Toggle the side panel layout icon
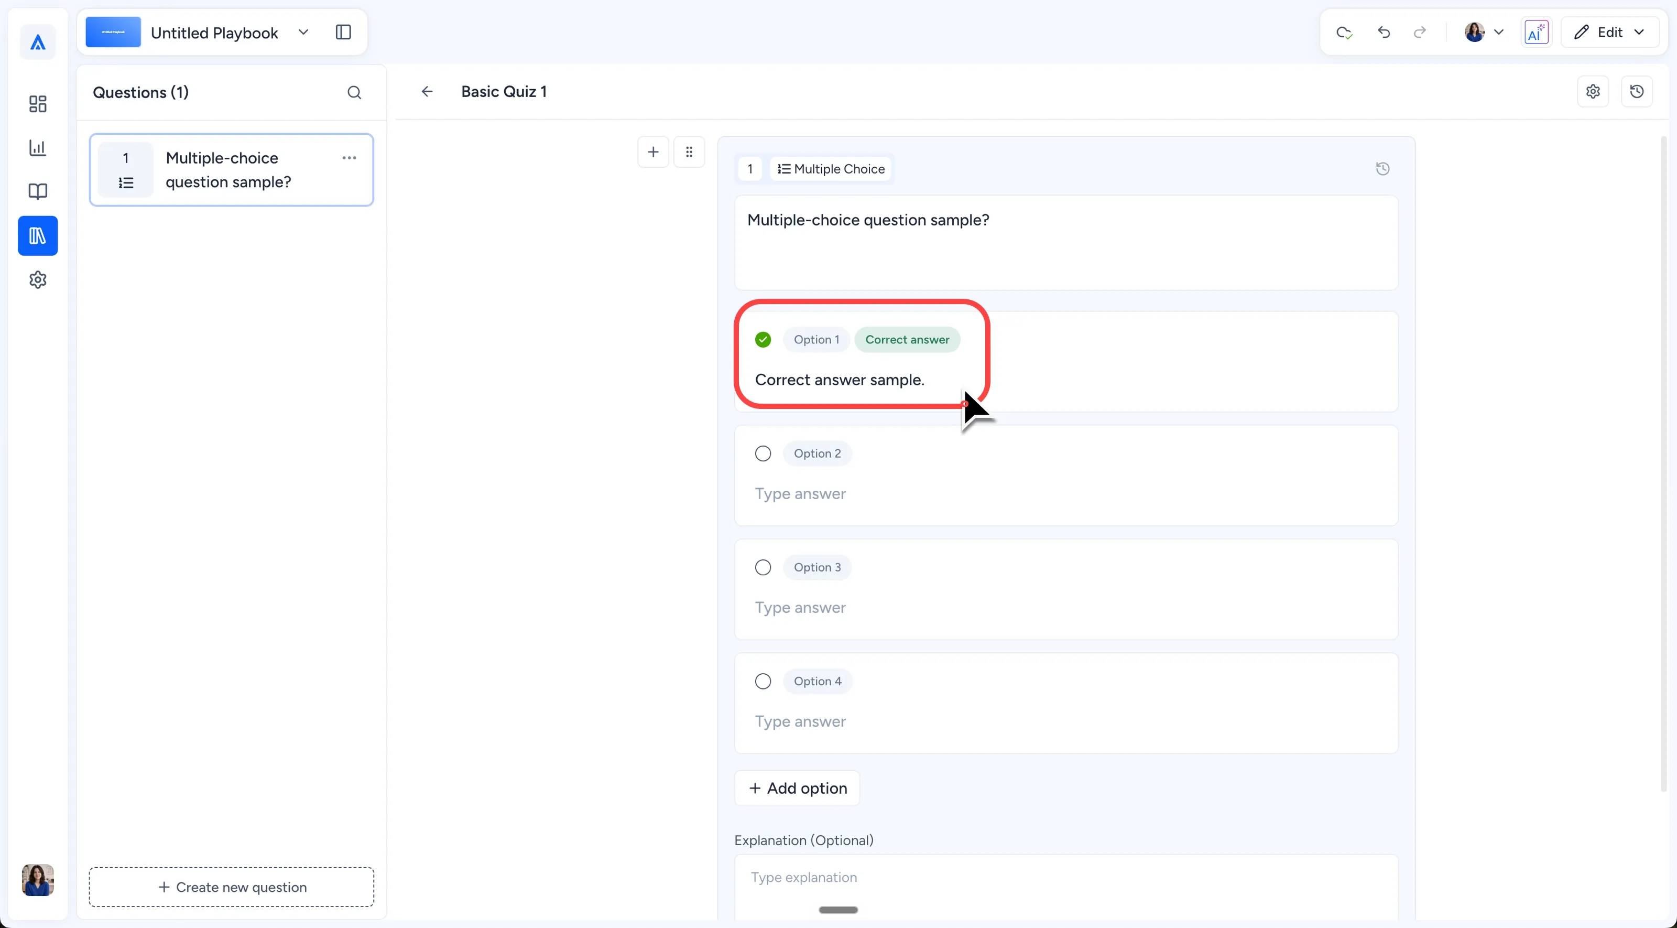Image resolution: width=1677 pixels, height=928 pixels. click(343, 33)
